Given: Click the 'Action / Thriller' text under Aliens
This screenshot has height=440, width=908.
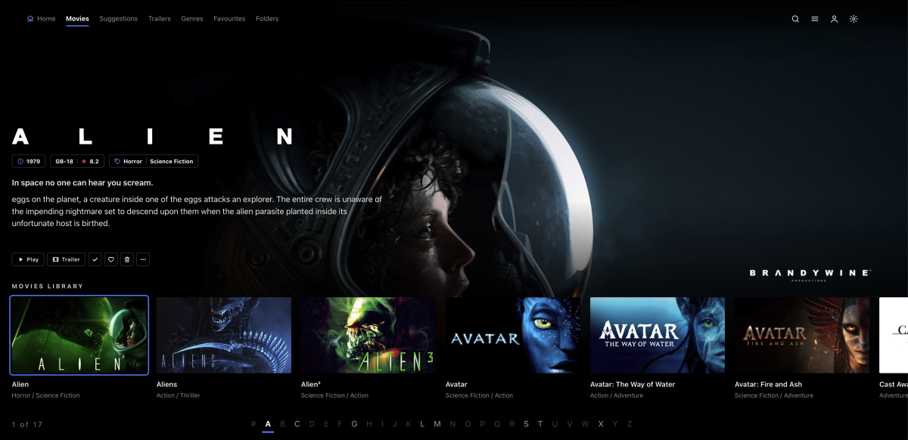Looking at the screenshot, I should click(179, 395).
